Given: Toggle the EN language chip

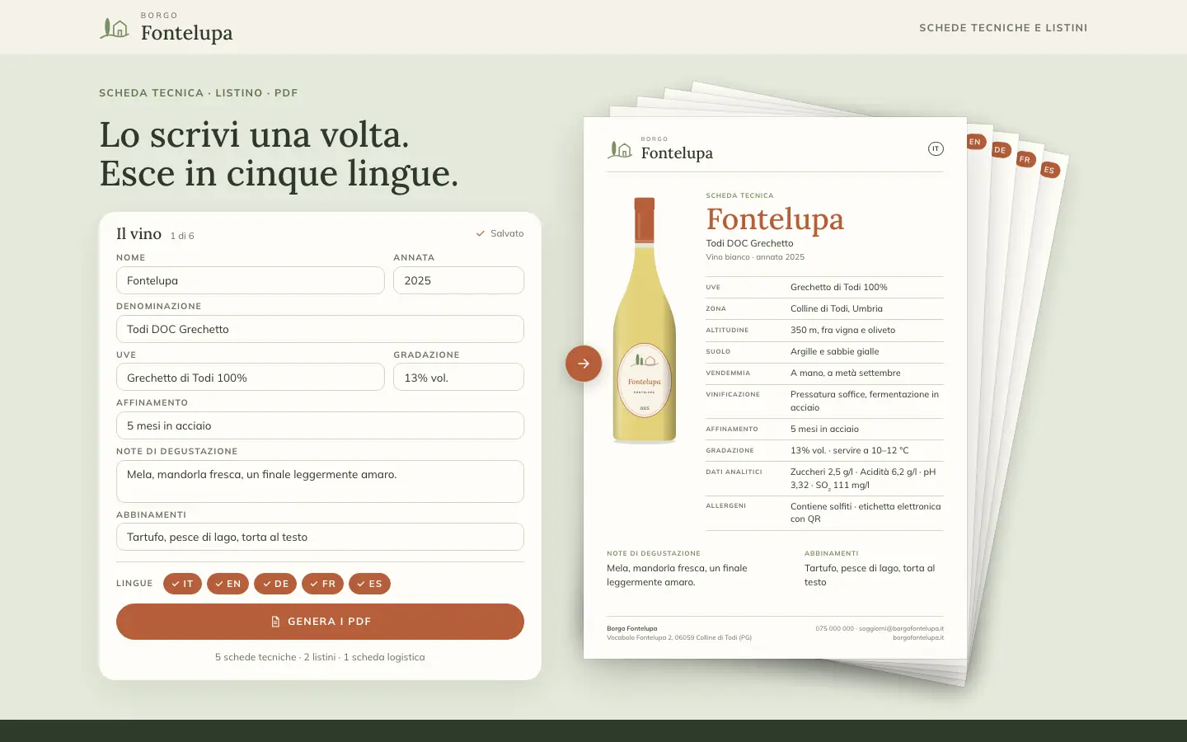Looking at the screenshot, I should point(228,584).
